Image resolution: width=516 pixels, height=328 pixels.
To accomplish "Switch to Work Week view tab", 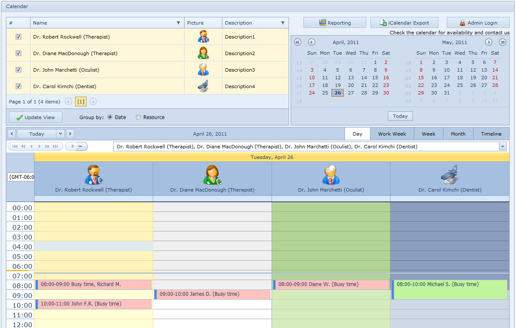I will 392,134.
